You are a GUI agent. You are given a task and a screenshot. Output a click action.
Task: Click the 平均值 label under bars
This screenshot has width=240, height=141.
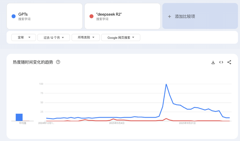[22, 123]
